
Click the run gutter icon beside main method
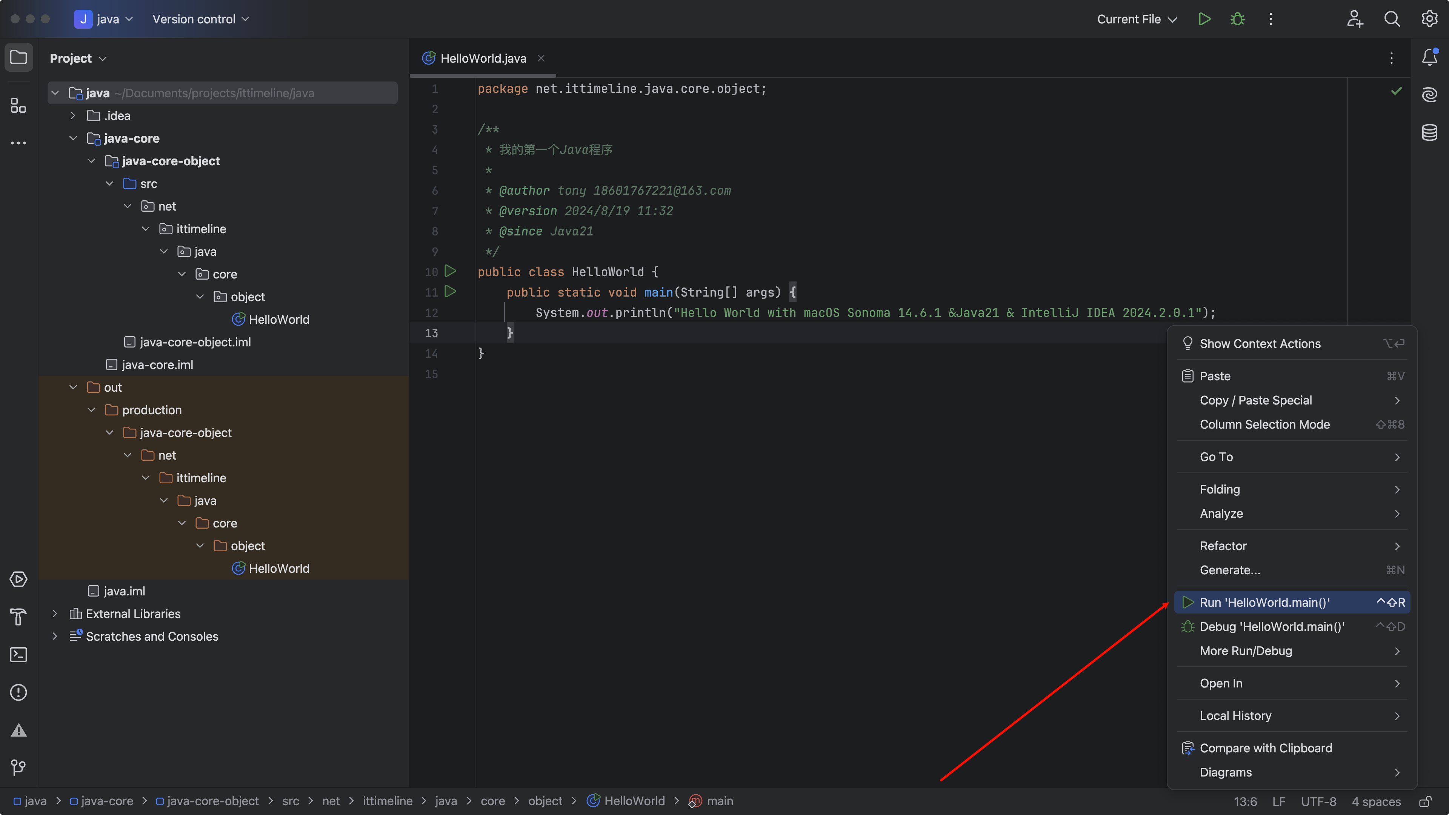click(450, 292)
